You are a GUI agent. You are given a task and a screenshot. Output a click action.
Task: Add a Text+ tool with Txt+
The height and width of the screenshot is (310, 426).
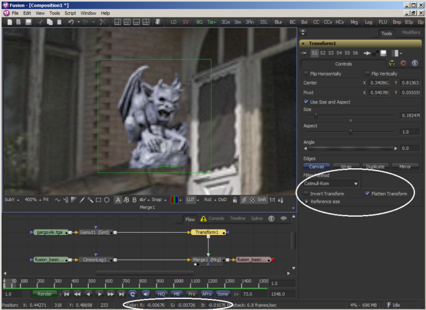212,22
